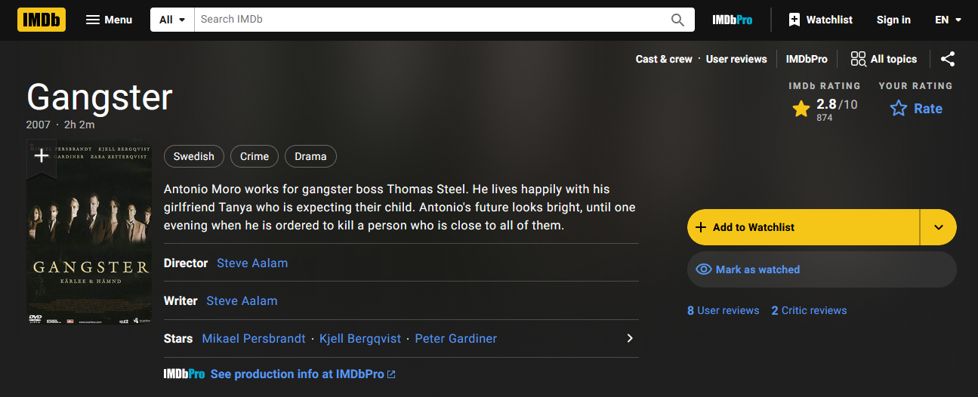978x397 pixels.
Task: Expand the watchlist options chevron
Action: tap(939, 227)
